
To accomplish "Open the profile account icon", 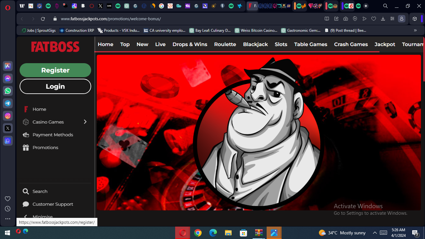I will pyautogui.click(x=402, y=19).
